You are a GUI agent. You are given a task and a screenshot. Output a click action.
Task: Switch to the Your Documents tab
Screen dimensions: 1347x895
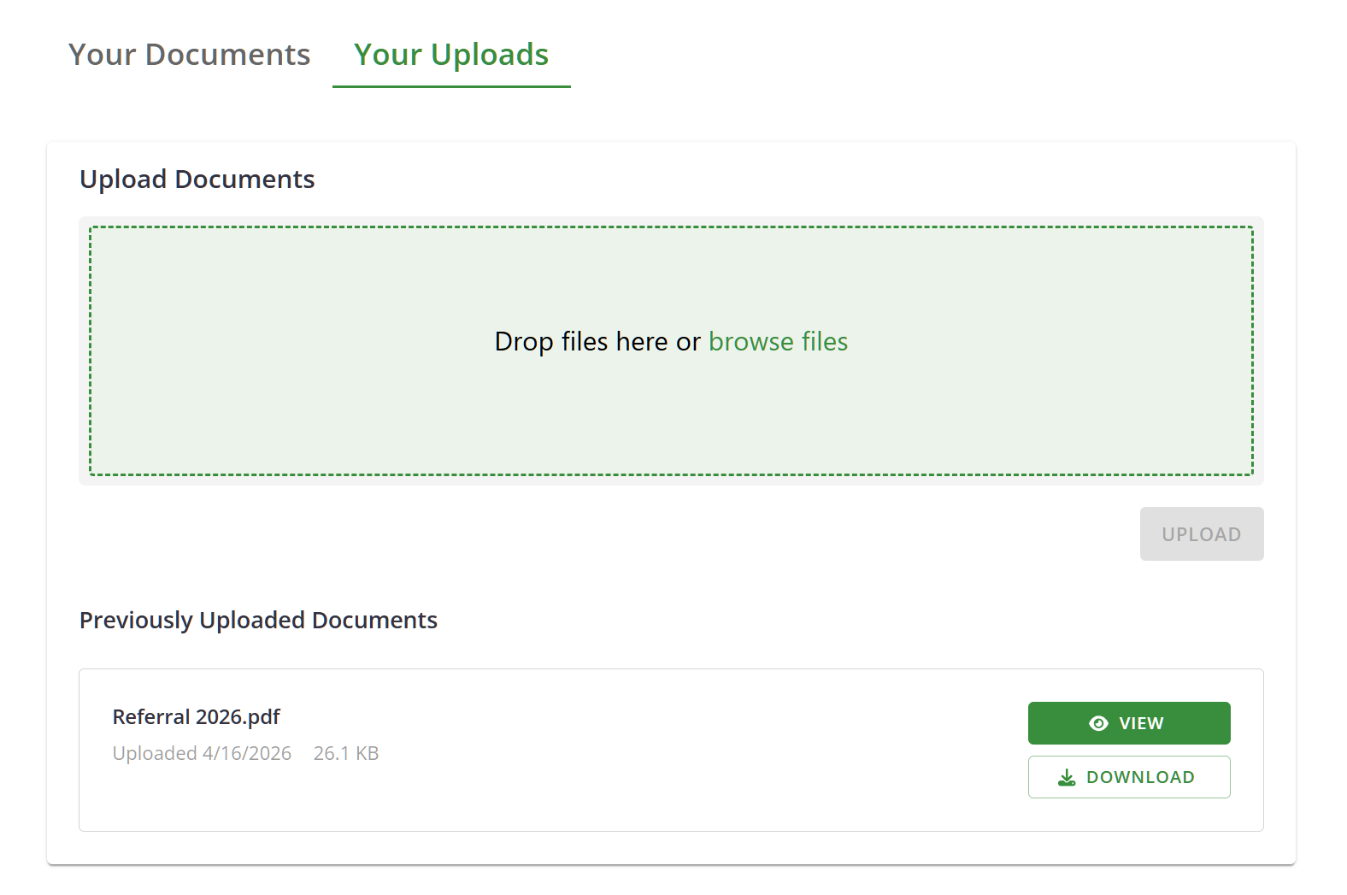[x=189, y=55]
